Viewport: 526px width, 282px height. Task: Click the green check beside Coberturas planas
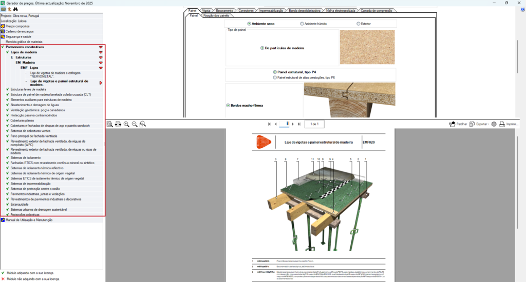(x=7, y=120)
